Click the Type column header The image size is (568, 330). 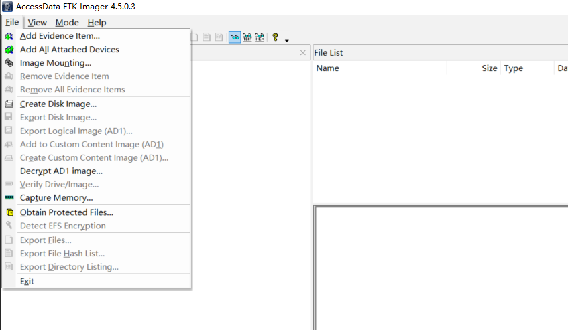tap(514, 68)
